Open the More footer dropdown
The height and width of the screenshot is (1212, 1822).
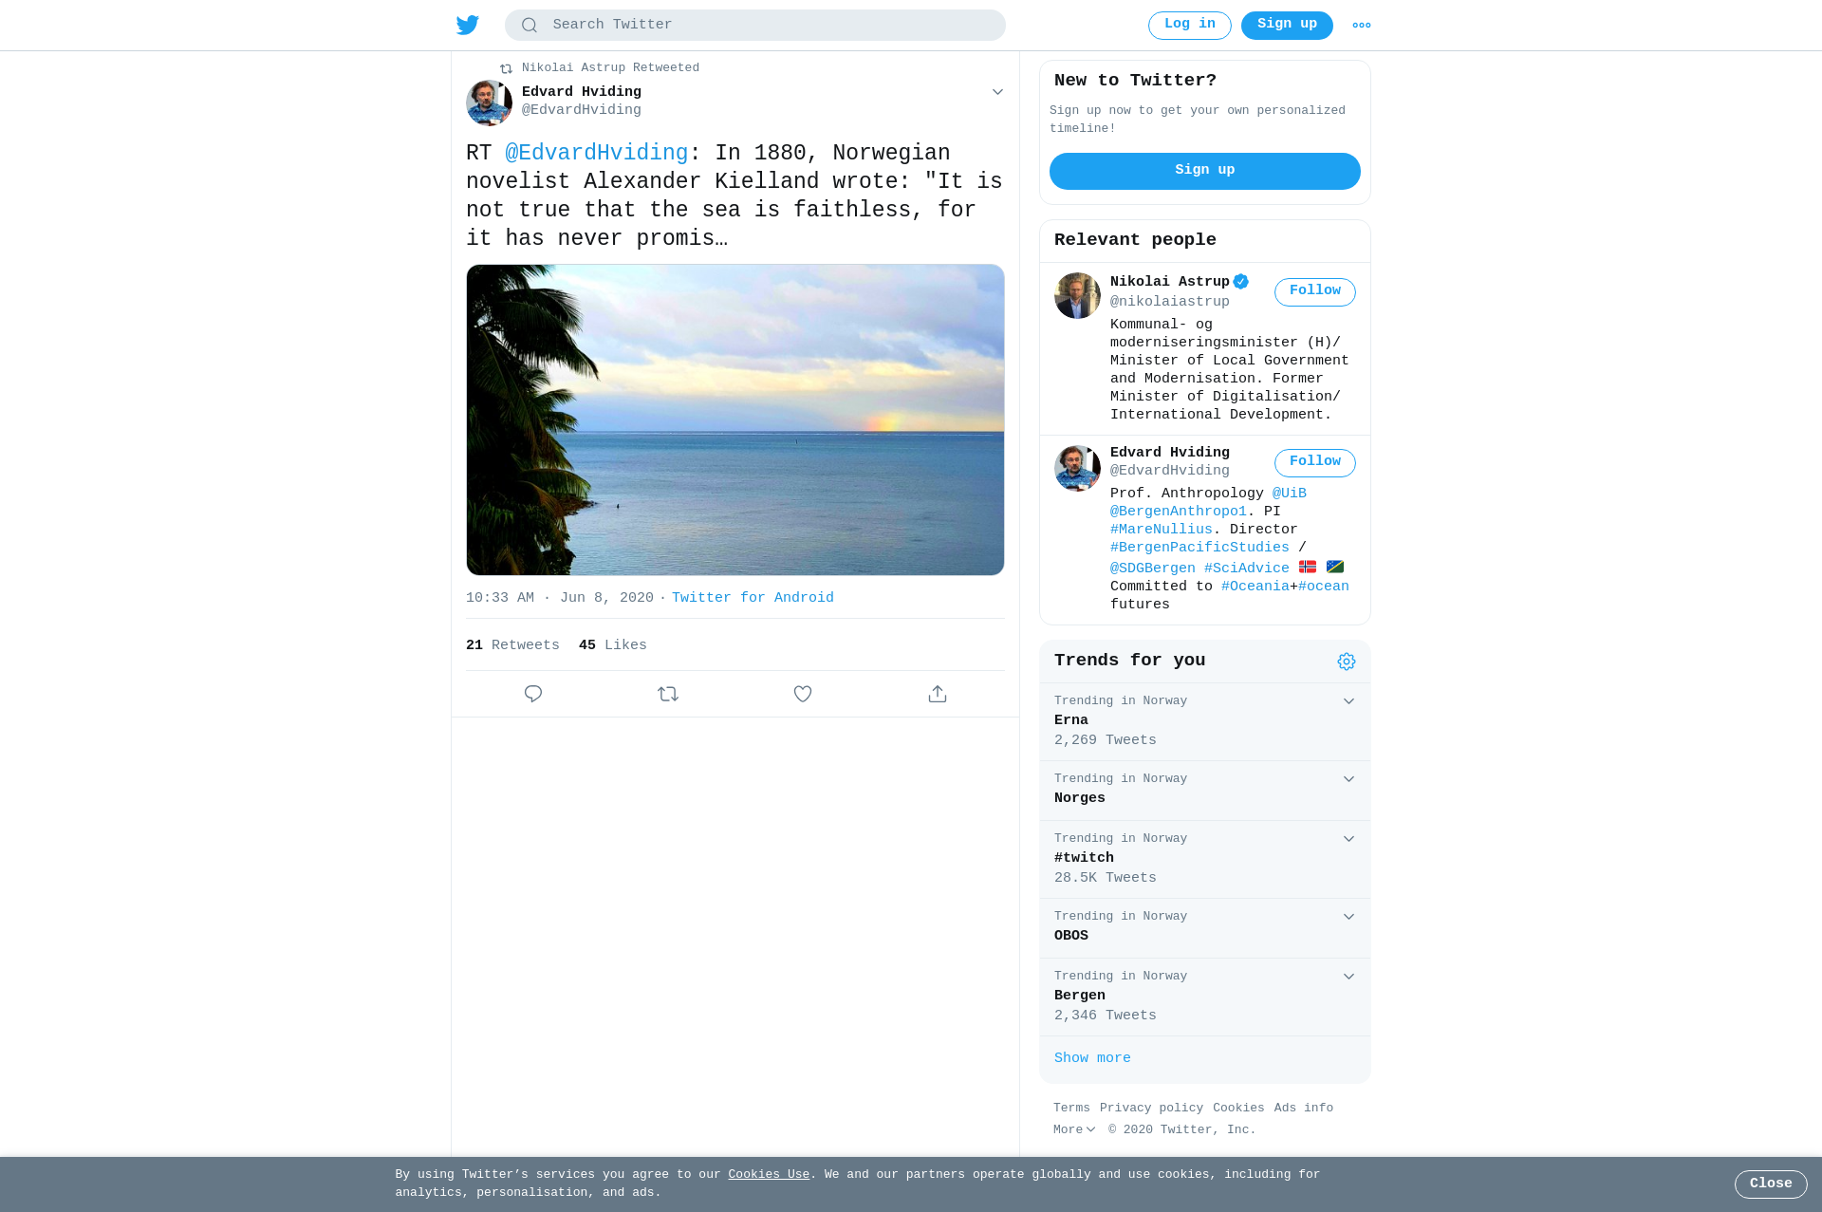[x=1074, y=1129]
